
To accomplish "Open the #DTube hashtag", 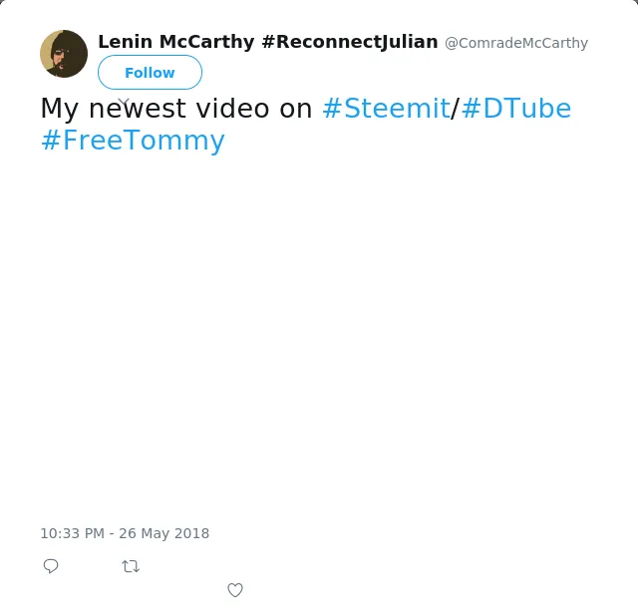I will pos(516,109).
